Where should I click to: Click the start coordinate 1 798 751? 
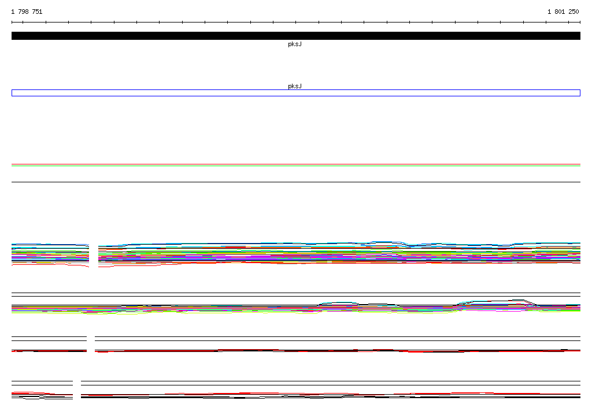[27, 12]
